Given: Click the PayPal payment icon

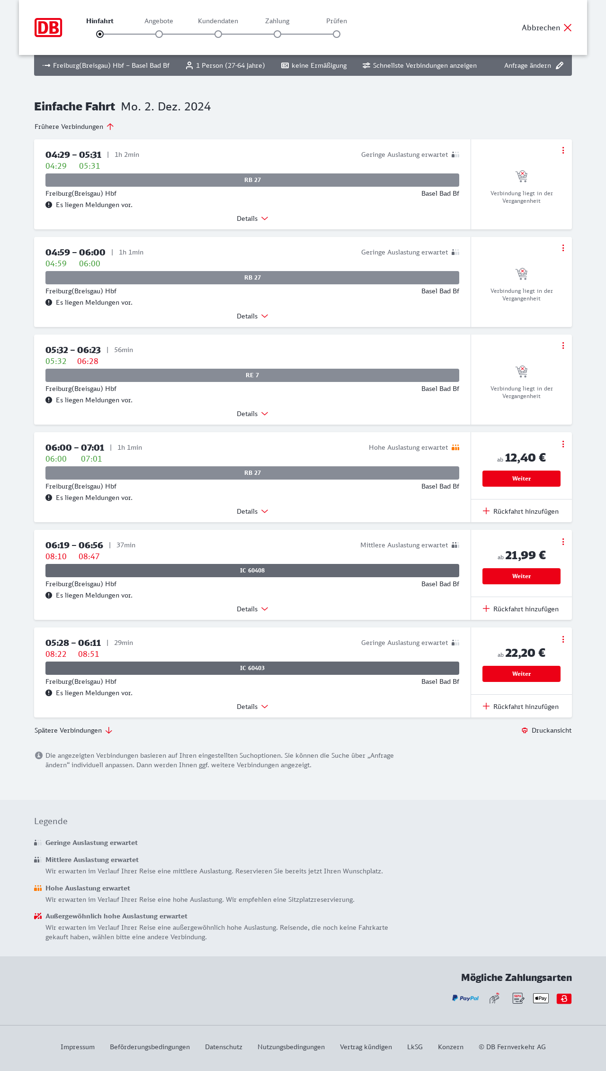Looking at the screenshot, I should 465,998.
